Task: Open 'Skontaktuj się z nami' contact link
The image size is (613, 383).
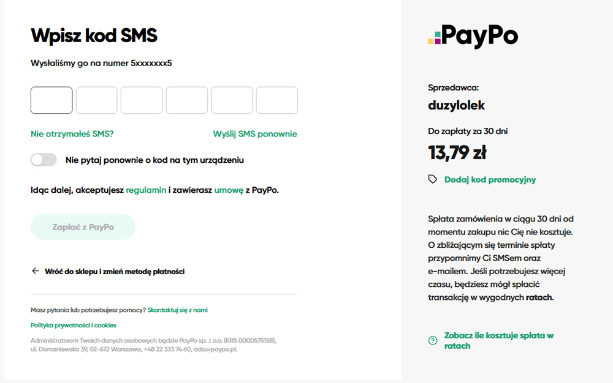Action: click(x=178, y=310)
